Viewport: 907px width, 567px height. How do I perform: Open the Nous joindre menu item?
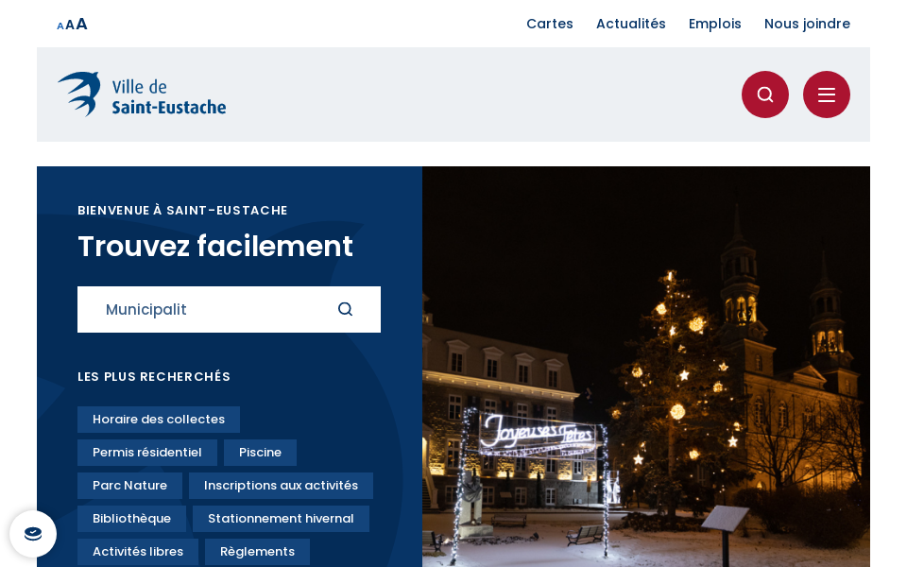coord(807,24)
